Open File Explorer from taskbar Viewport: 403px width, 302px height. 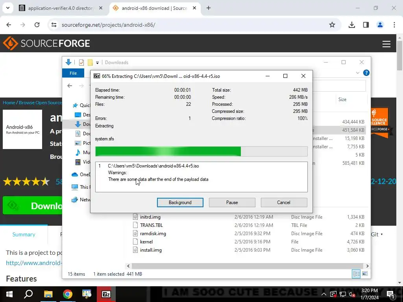[48, 294]
